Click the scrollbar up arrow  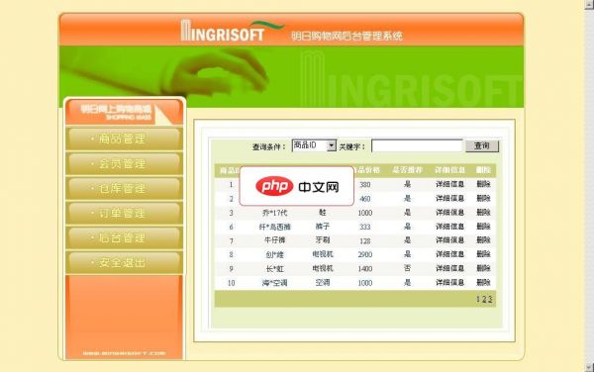coord(589,4)
